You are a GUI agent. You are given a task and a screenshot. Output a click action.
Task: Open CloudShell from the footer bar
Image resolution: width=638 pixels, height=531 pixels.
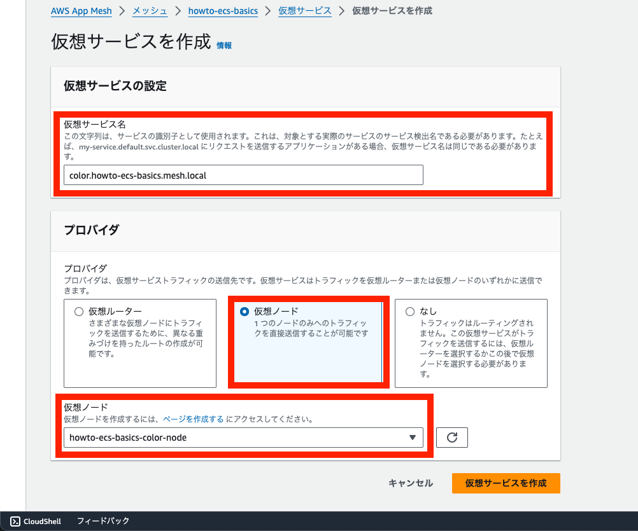click(36, 521)
